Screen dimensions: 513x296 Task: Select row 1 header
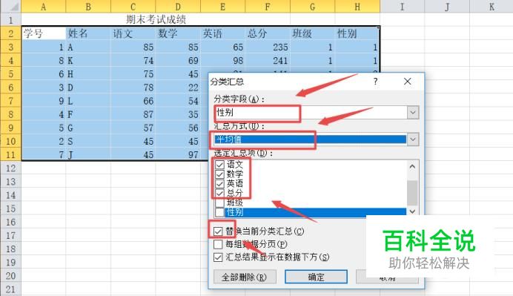[x=10, y=19]
